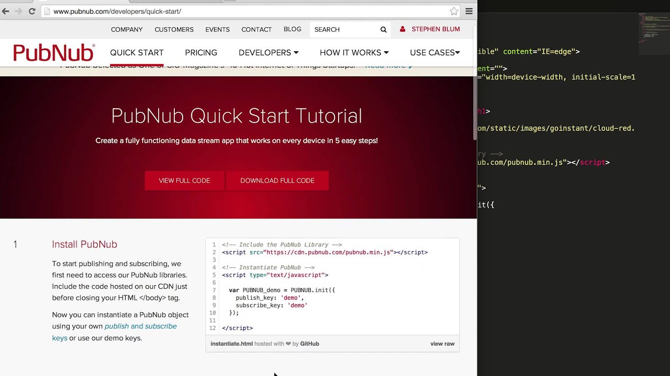Open the Chrome hamburger menu
Viewport: 670px width, 376px height.
[x=469, y=11]
